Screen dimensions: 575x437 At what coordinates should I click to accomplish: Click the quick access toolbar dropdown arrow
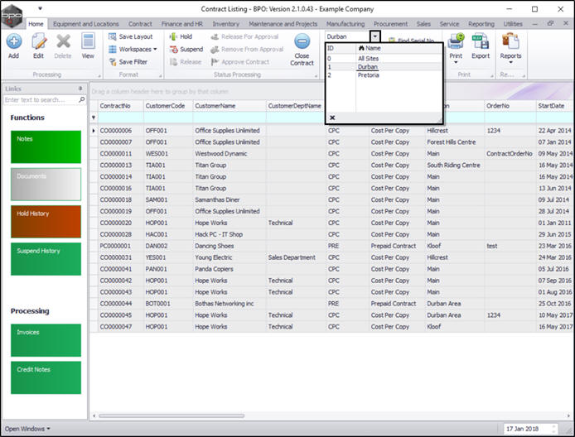click(41, 8)
